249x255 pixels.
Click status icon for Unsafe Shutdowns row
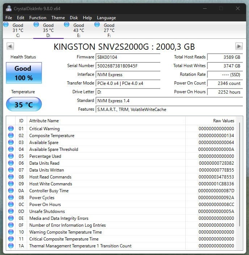pos(11,211)
